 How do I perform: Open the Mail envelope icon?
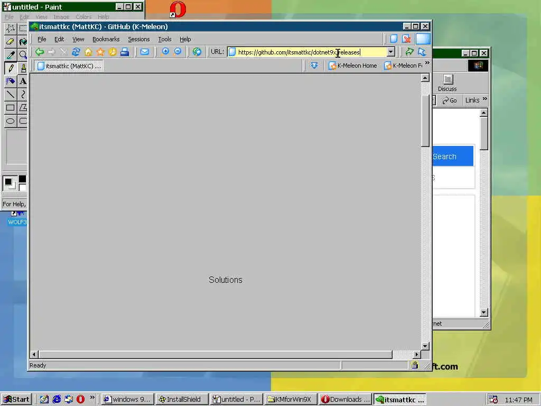click(145, 52)
